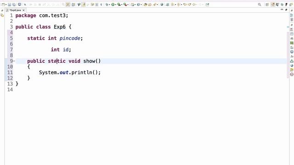Click line number 2 in the gutter

(x=11, y=21)
